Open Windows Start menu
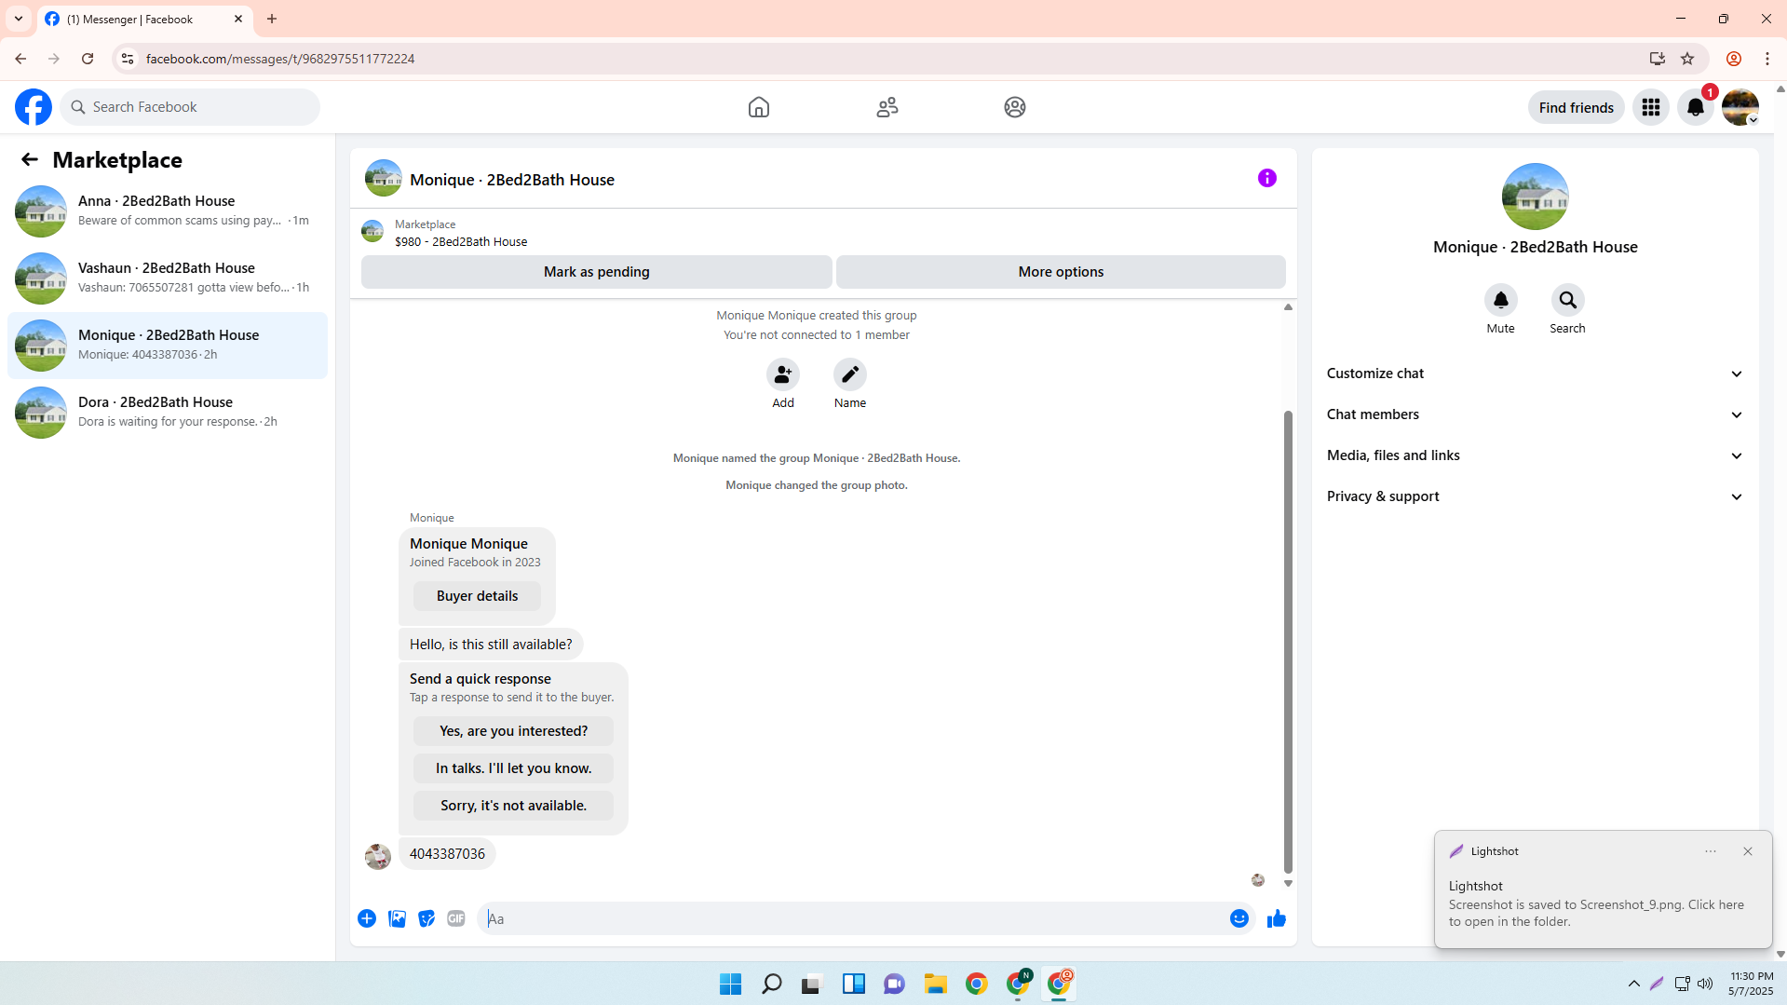 (x=731, y=984)
